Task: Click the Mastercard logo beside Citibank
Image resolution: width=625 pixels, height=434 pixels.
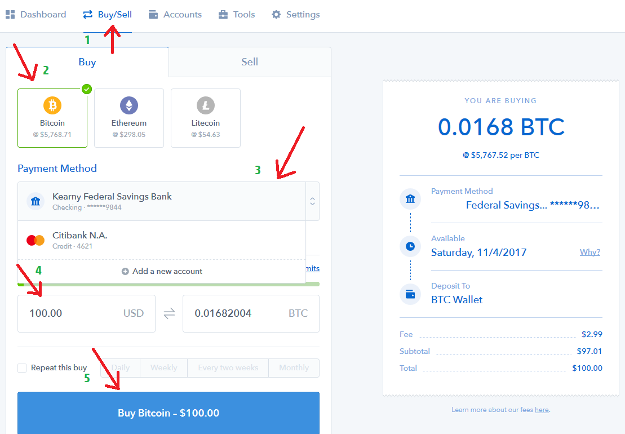Action: coord(36,240)
